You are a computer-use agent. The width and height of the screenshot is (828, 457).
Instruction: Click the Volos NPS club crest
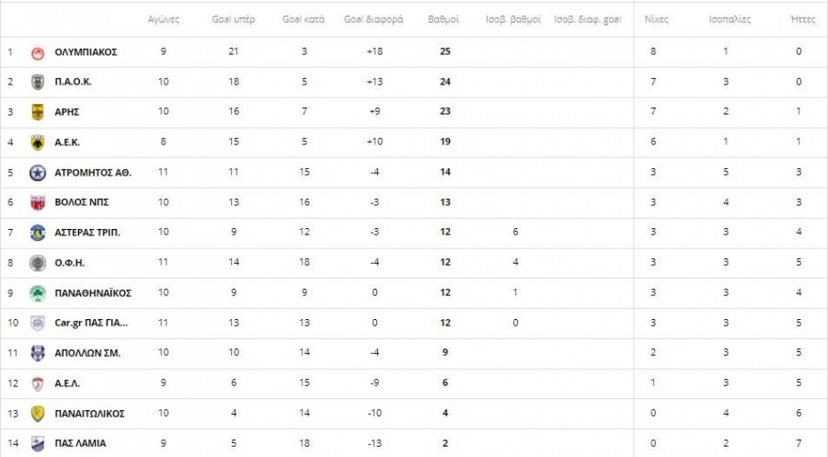[38, 203]
